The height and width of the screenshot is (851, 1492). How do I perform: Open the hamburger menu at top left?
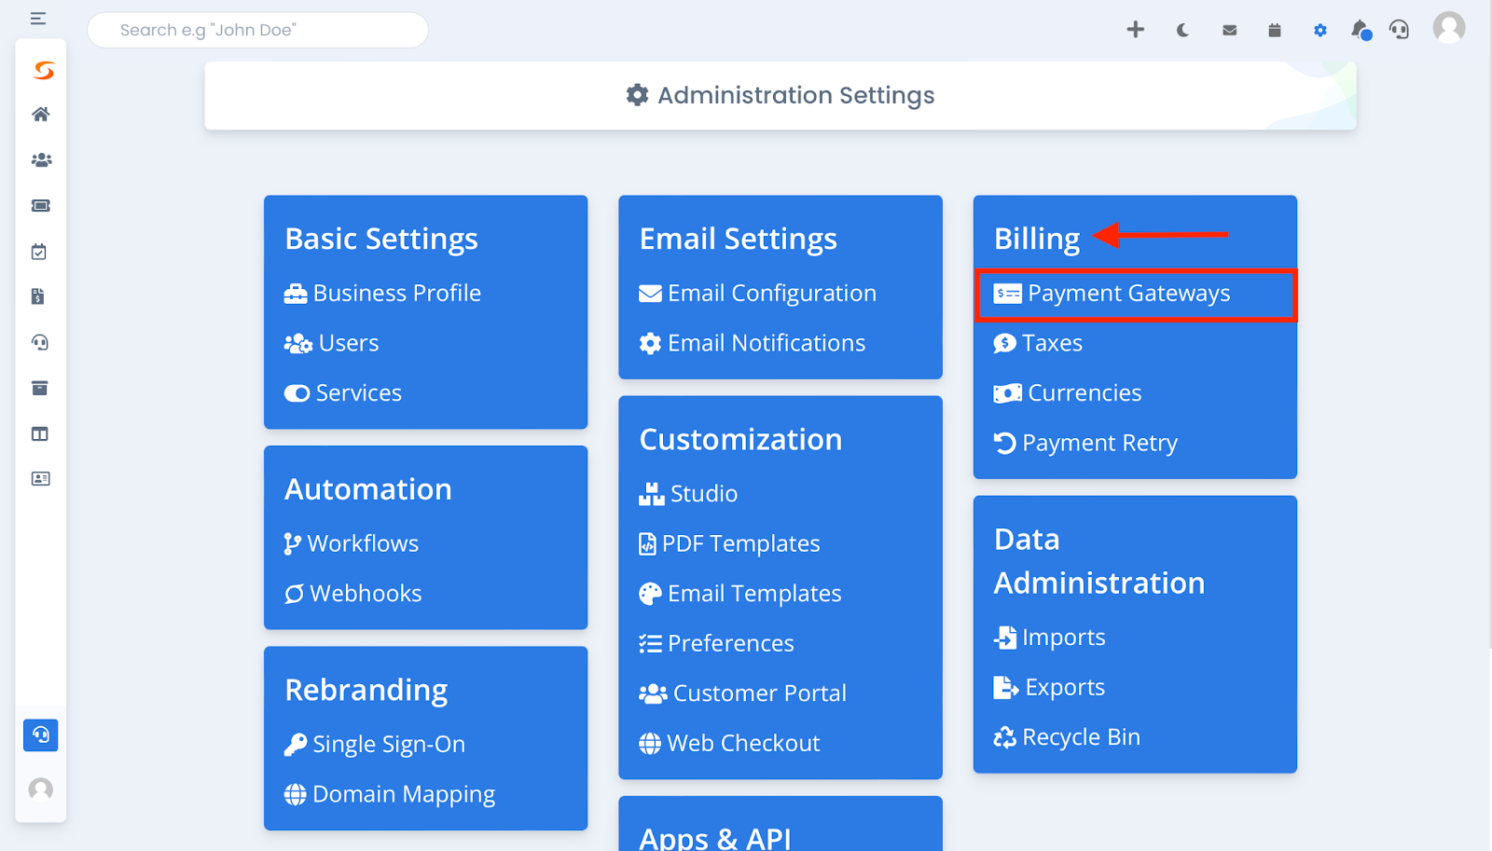38,19
